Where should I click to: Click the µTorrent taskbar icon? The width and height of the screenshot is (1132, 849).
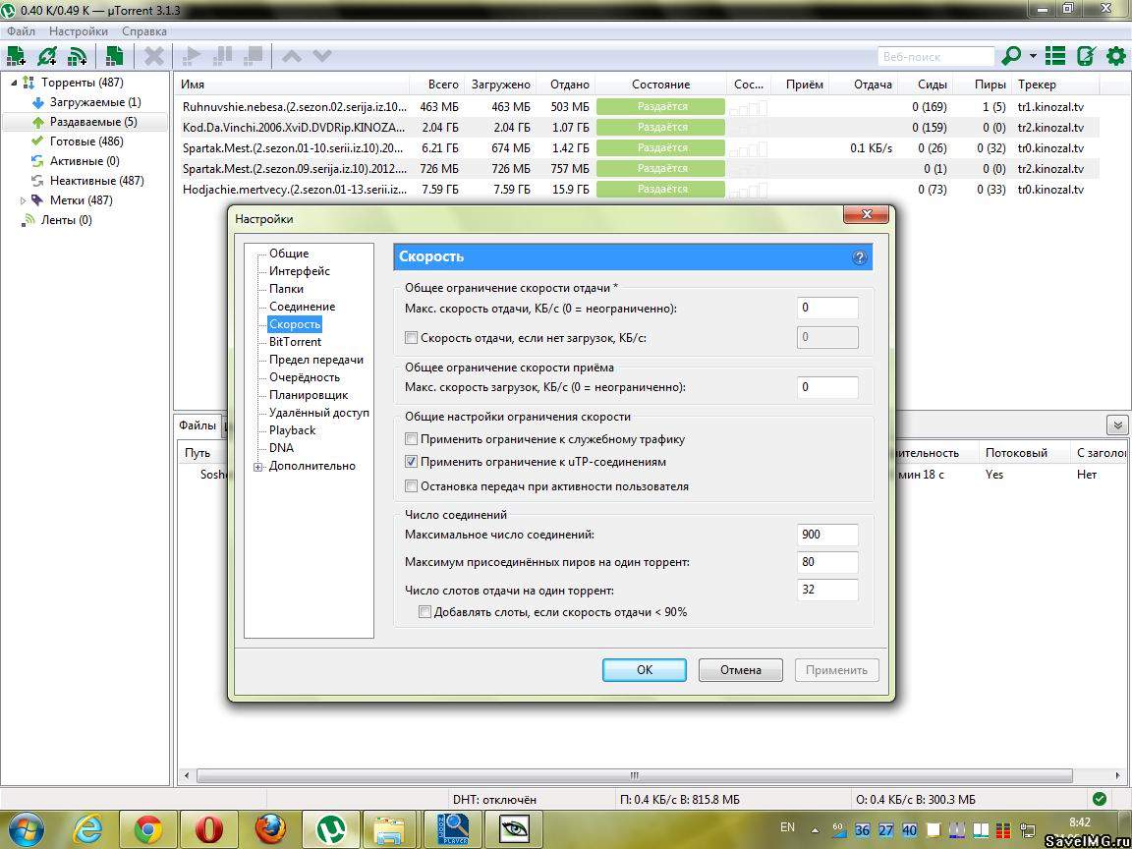[331, 829]
